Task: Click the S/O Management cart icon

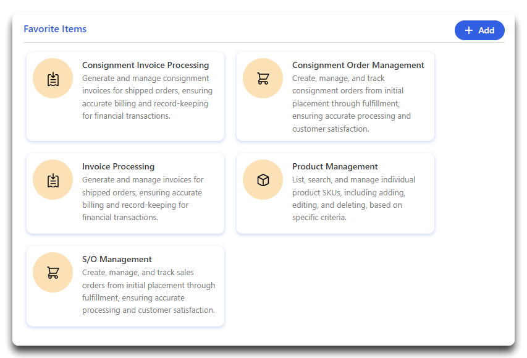Action: pyautogui.click(x=53, y=273)
